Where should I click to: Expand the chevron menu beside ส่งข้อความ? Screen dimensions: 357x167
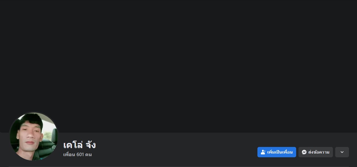342,152
